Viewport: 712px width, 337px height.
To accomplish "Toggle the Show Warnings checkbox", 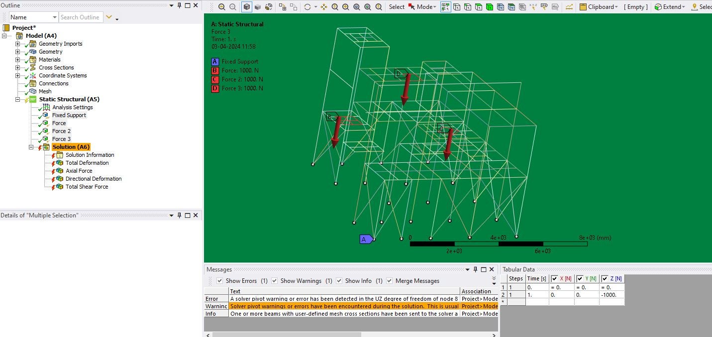I will coord(274,281).
